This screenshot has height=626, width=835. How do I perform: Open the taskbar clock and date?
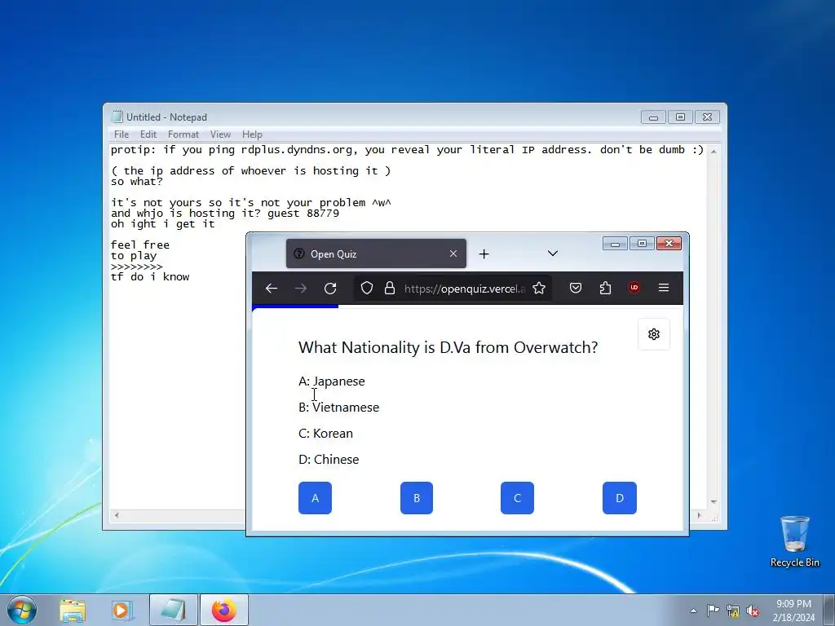tap(793, 611)
